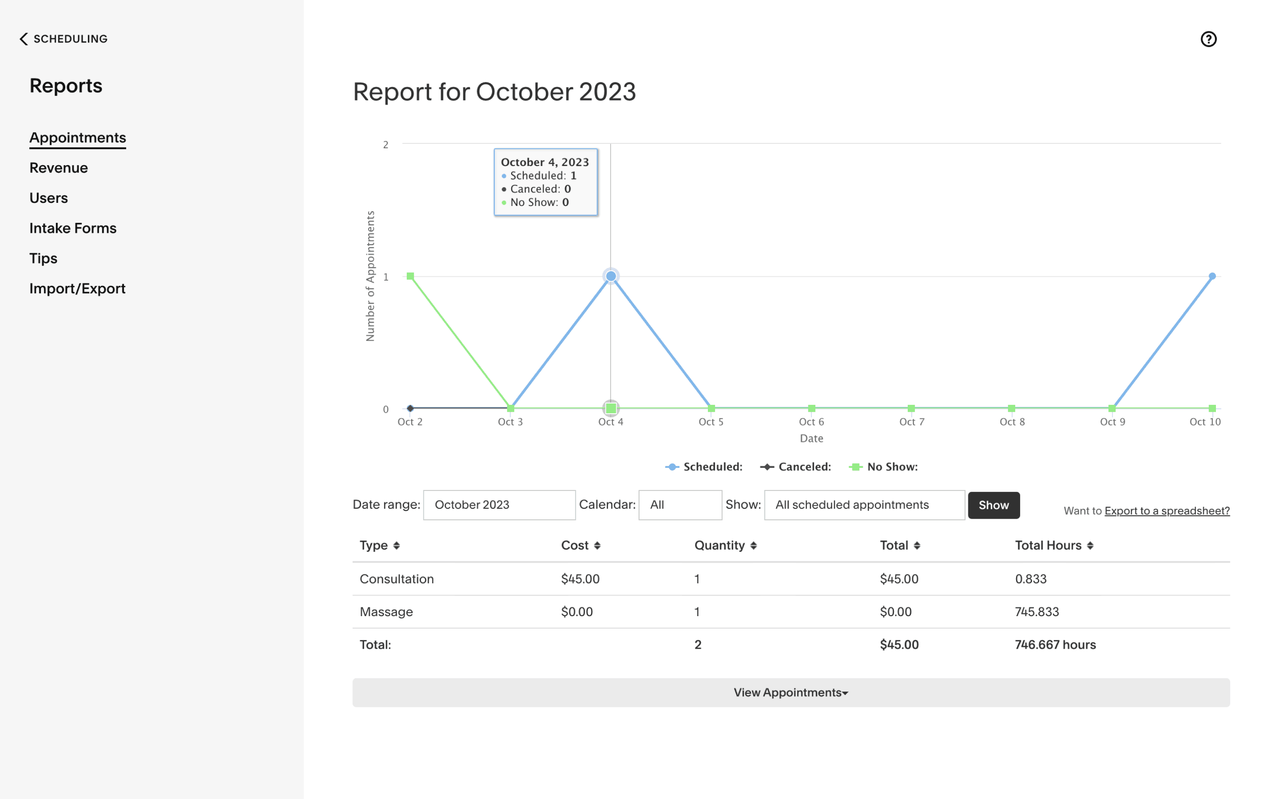Toggle the Scheduled series in legend
The width and height of the screenshot is (1279, 799).
703,467
